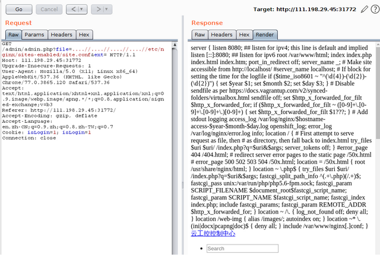Focus the Search field in rendered response
The image size is (380, 257).
(242, 249)
